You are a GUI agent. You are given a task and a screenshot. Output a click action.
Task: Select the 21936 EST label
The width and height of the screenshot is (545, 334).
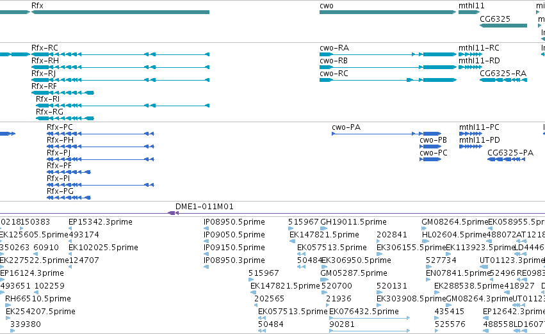(x=339, y=299)
